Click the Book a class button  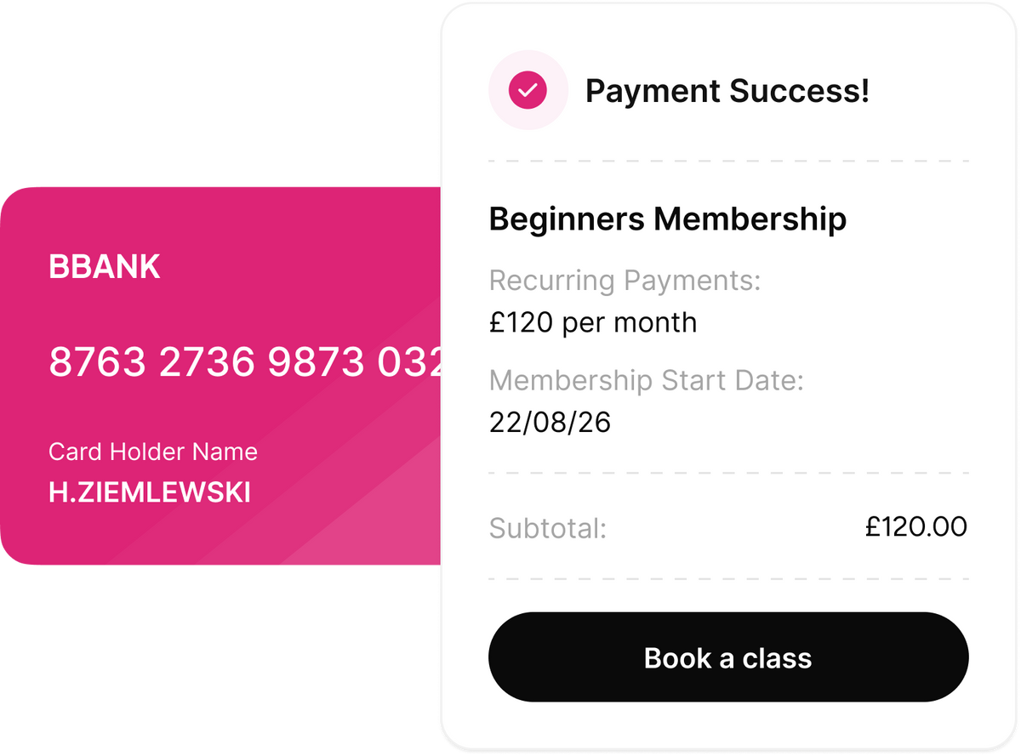(x=728, y=657)
